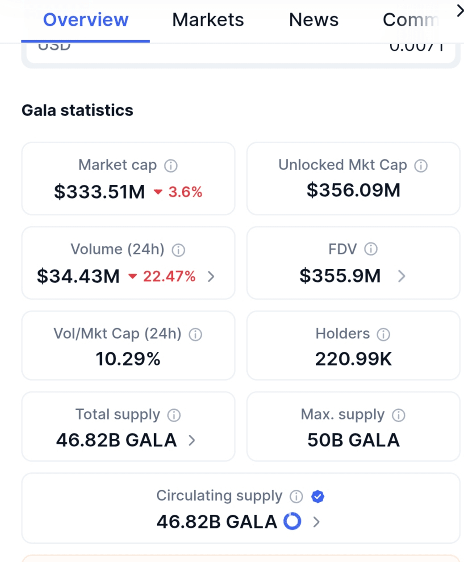This screenshot has height=562, width=464.
Task: Click the Max. supply info icon
Action: 398,415
